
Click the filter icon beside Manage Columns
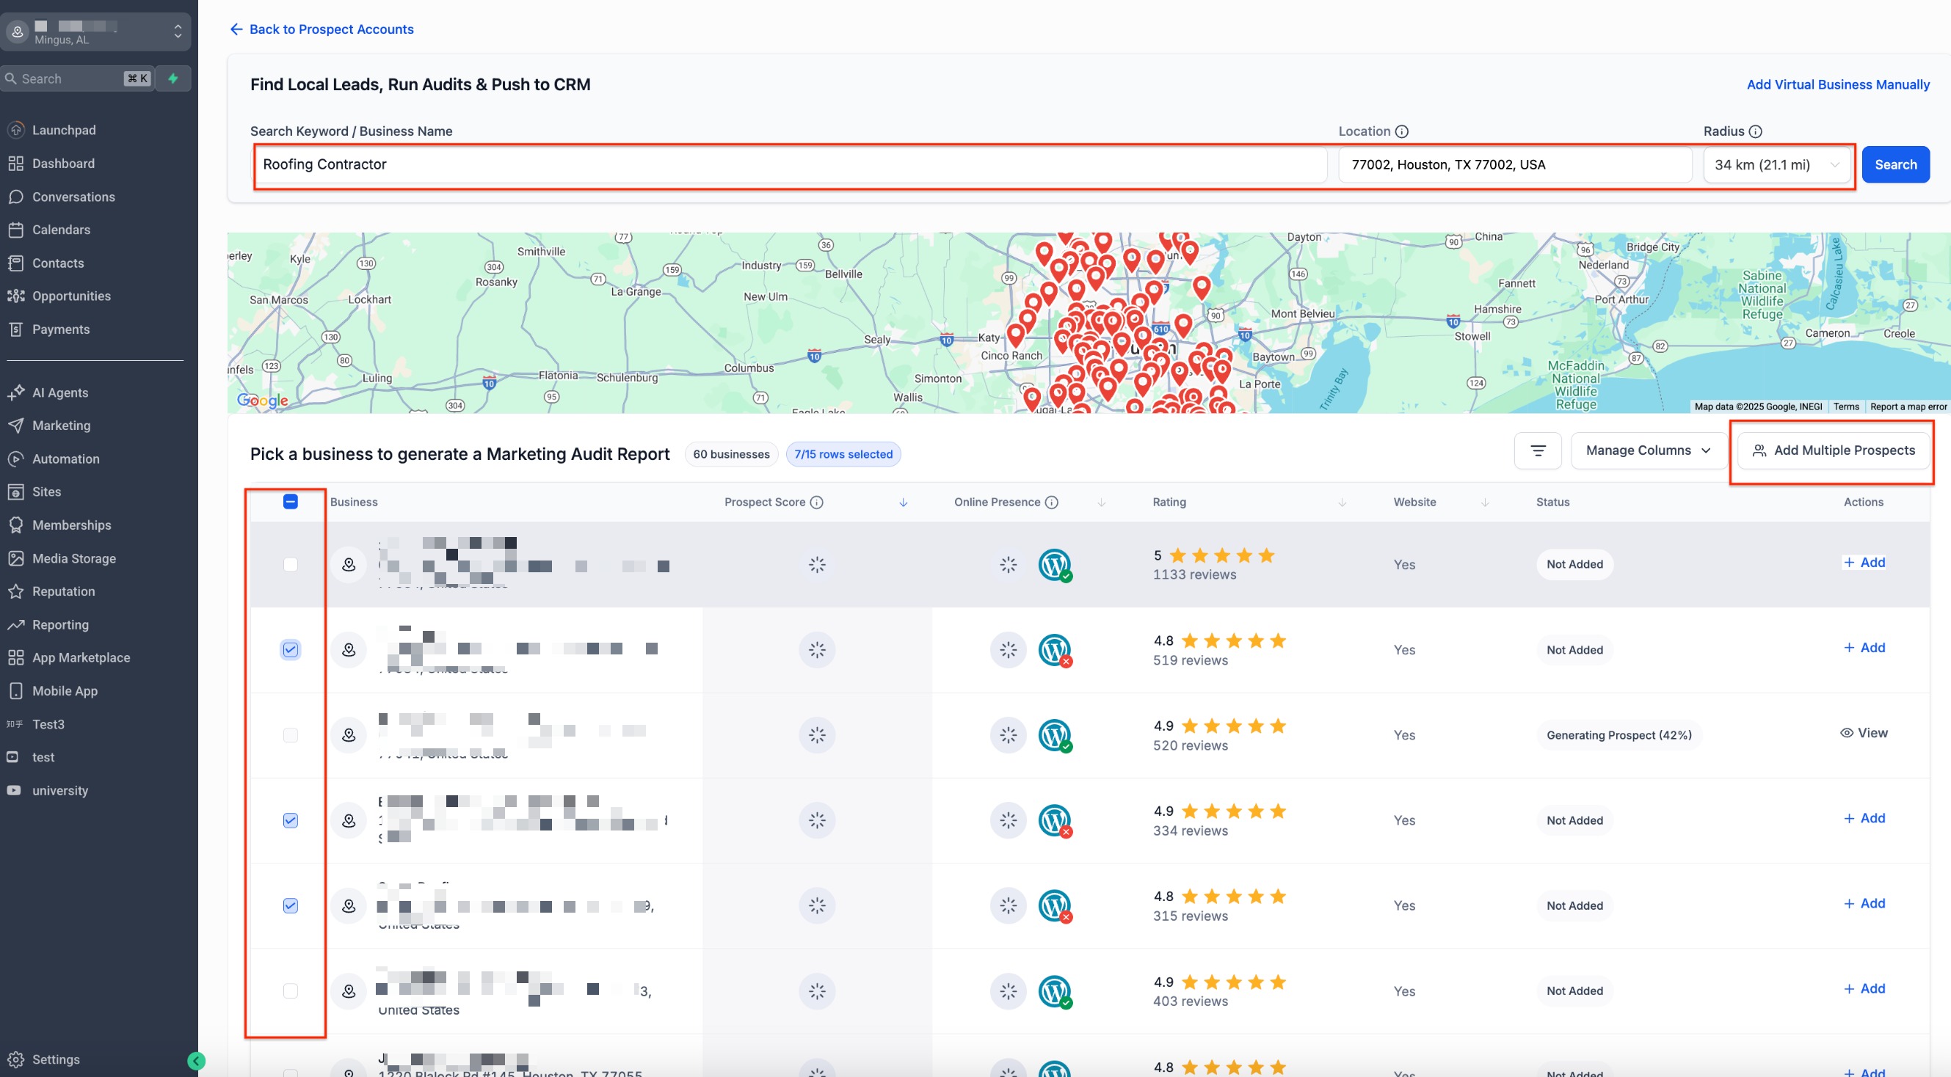click(x=1538, y=451)
